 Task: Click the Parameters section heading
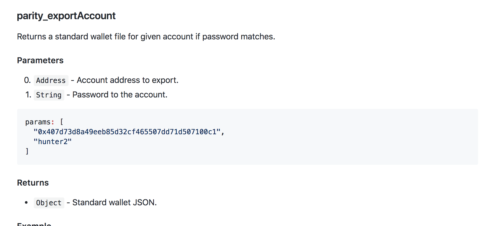click(40, 60)
